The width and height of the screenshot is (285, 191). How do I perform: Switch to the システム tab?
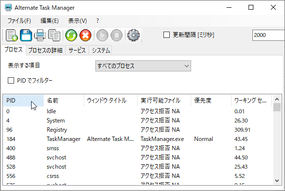(x=101, y=50)
